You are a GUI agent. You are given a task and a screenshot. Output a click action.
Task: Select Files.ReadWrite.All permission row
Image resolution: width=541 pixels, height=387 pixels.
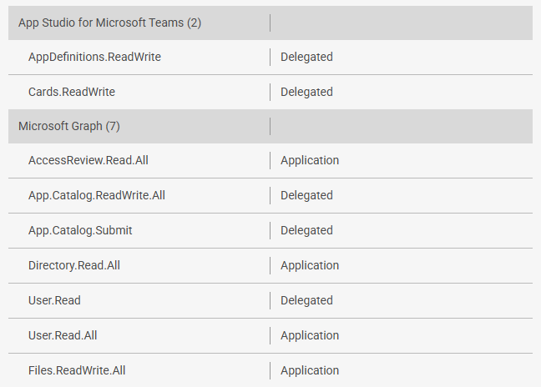(77, 370)
